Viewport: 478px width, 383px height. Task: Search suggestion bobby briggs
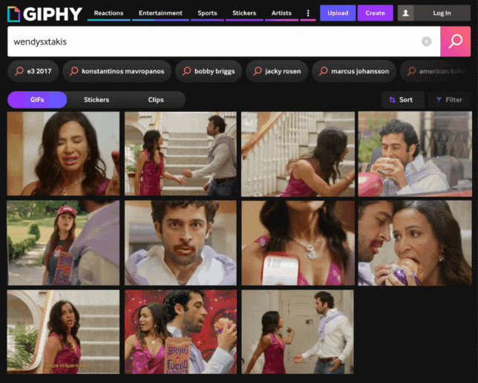(x=209, y=71)
